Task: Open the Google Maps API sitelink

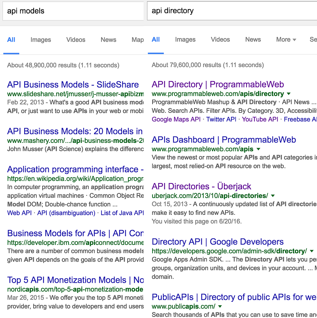Action: point(176,119)
